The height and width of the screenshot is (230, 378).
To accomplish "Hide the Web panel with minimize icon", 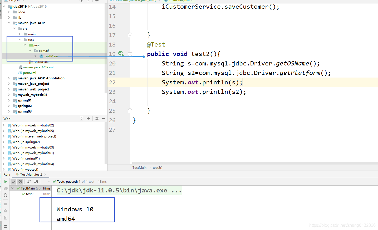I will [104, 119].
